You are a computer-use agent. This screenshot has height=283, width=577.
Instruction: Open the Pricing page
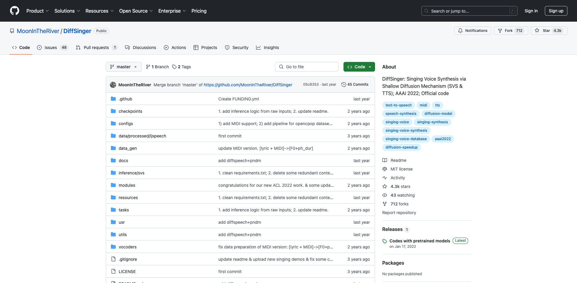pyautogui.click(x=199, y=11)
